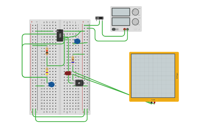Select the 555 timer IC chip
The height and width of the screenshot is (128, 204).
pyautogui.click(x=60, y=35)
